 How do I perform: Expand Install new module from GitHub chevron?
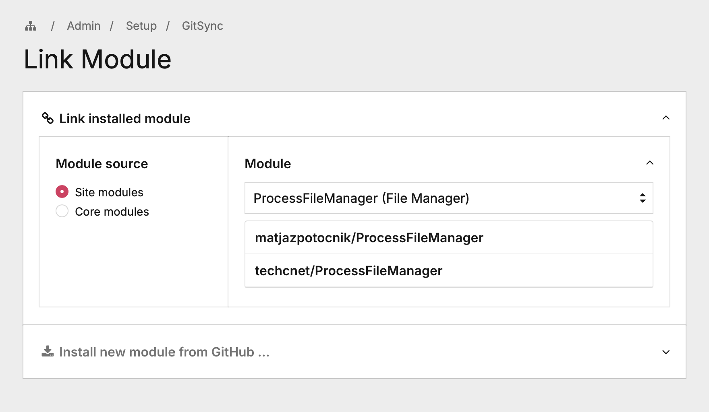[x=666, y=352]
